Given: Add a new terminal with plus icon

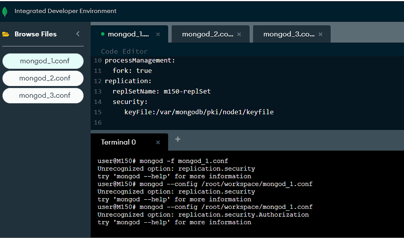Looking at the screenshot, I should click(x=178, y=139).
